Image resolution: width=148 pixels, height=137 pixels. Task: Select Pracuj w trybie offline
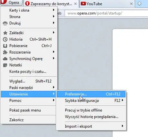coord(91,110)
